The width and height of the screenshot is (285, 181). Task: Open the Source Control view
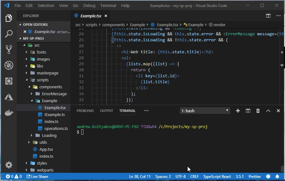point(9,50)
